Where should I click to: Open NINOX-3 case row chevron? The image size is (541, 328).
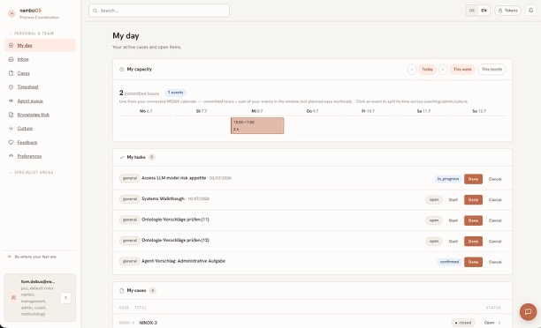(499, 323)
